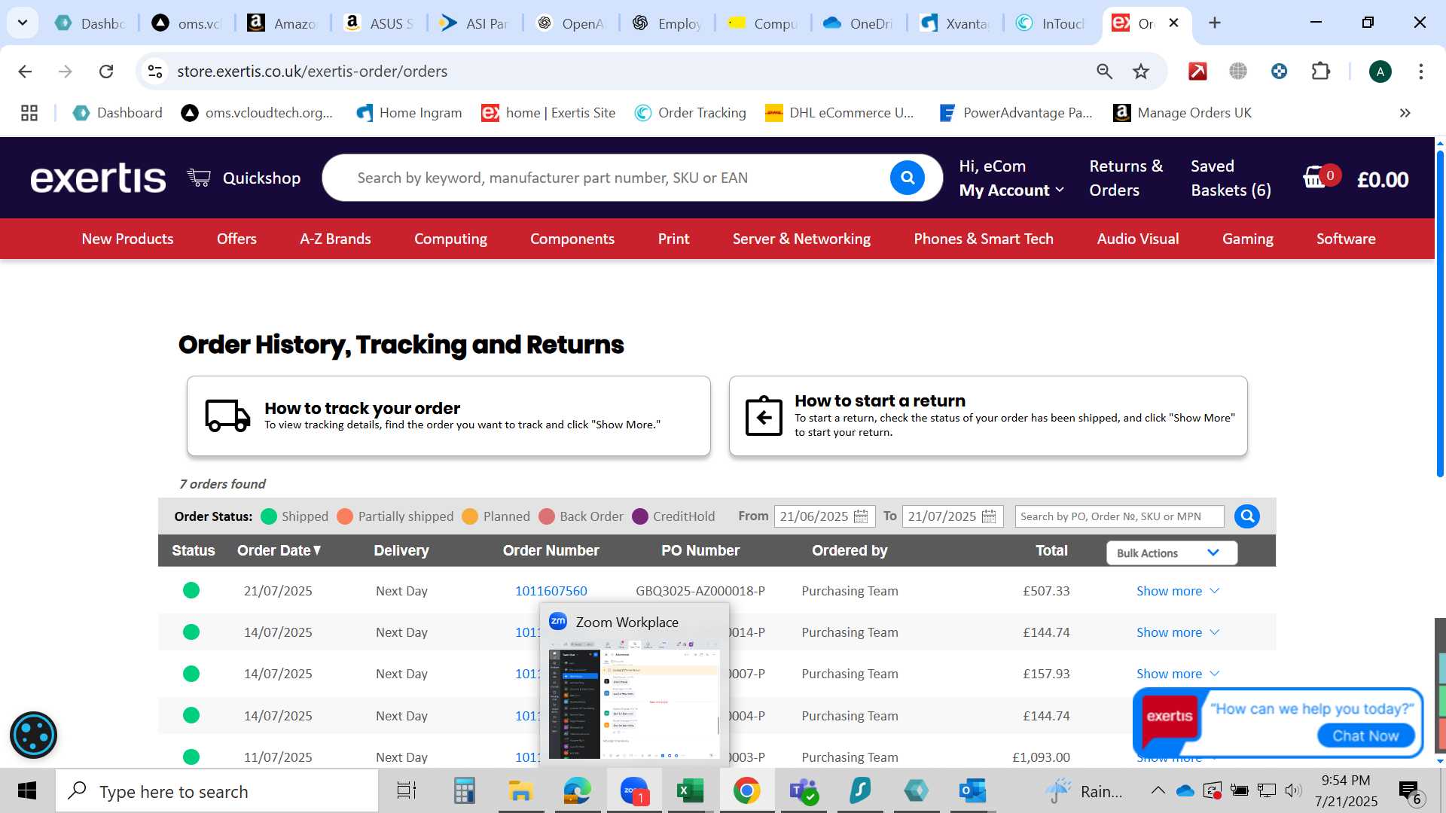Expand Show more for the £507.33 order
The image size is (1446, 813).
pyautogui.click(x=1177, y=591)
